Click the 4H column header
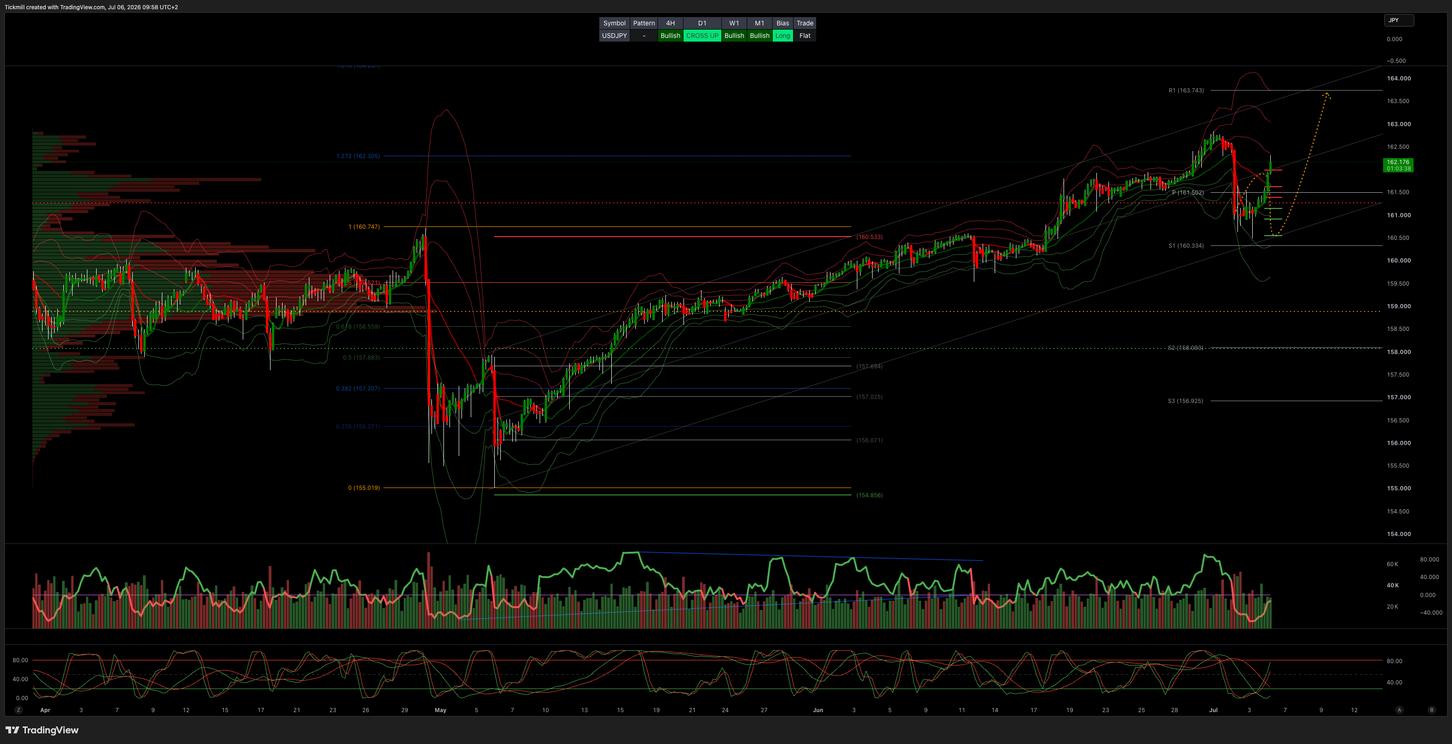This screenshot has width=1452, height=744. [x=670, y=23]
